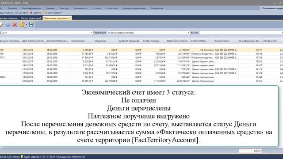The image size is (283, 159).
Task: Select the cell with ID 14355
Action: (x=251, y=81)
